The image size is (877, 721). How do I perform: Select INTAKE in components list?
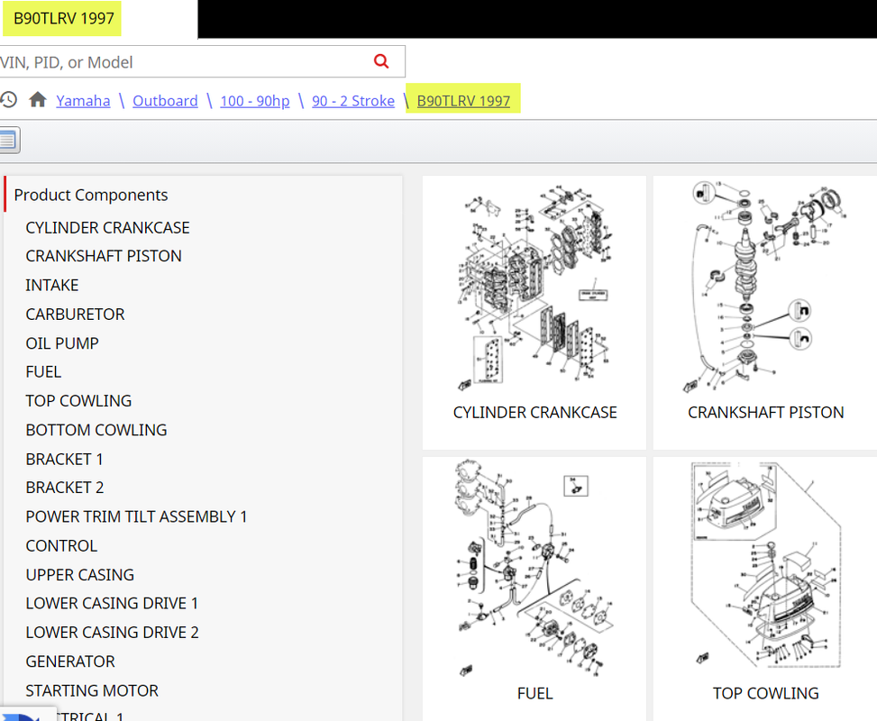[52, 285]
